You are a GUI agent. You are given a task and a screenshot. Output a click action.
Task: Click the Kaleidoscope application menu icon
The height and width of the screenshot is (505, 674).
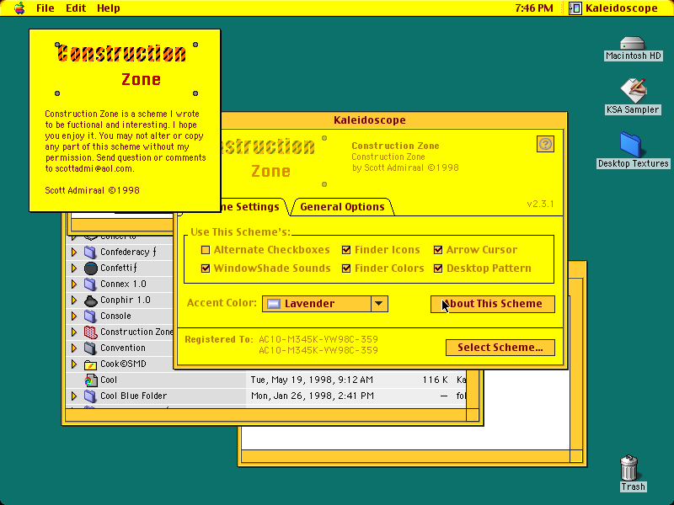[575, 8]
